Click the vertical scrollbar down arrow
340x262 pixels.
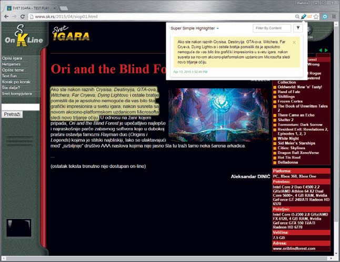tap(336, 254)
